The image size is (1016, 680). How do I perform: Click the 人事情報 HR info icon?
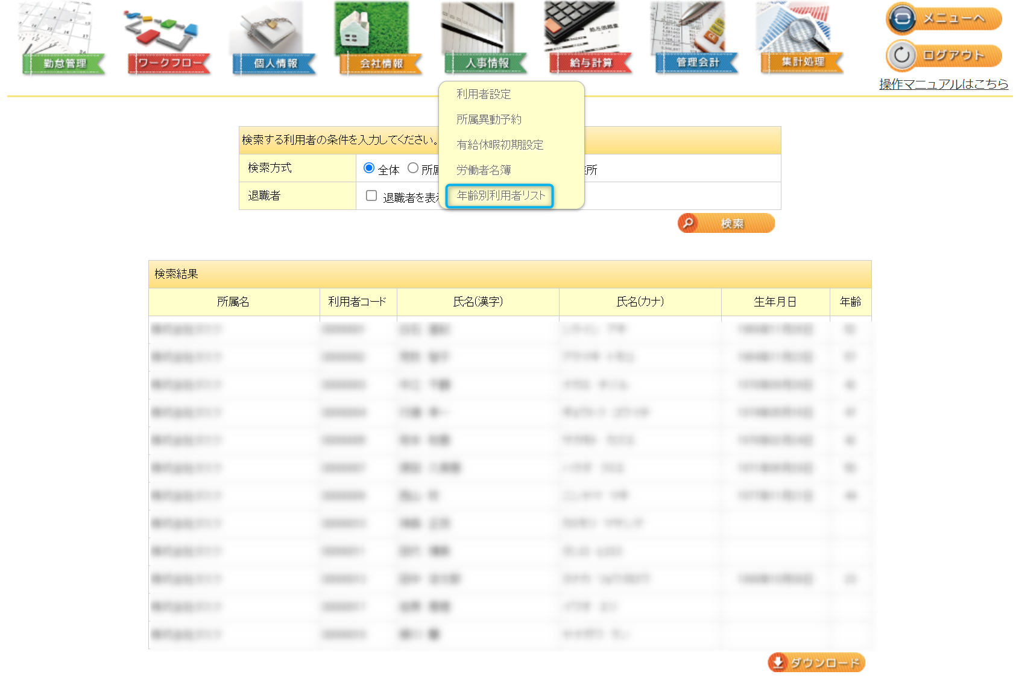click(x=485, y=39)
